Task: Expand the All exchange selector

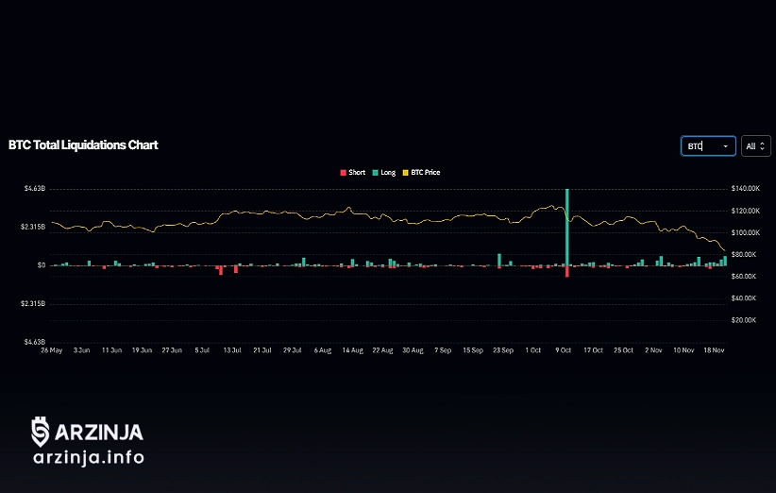Action: [x=756, y=146]
